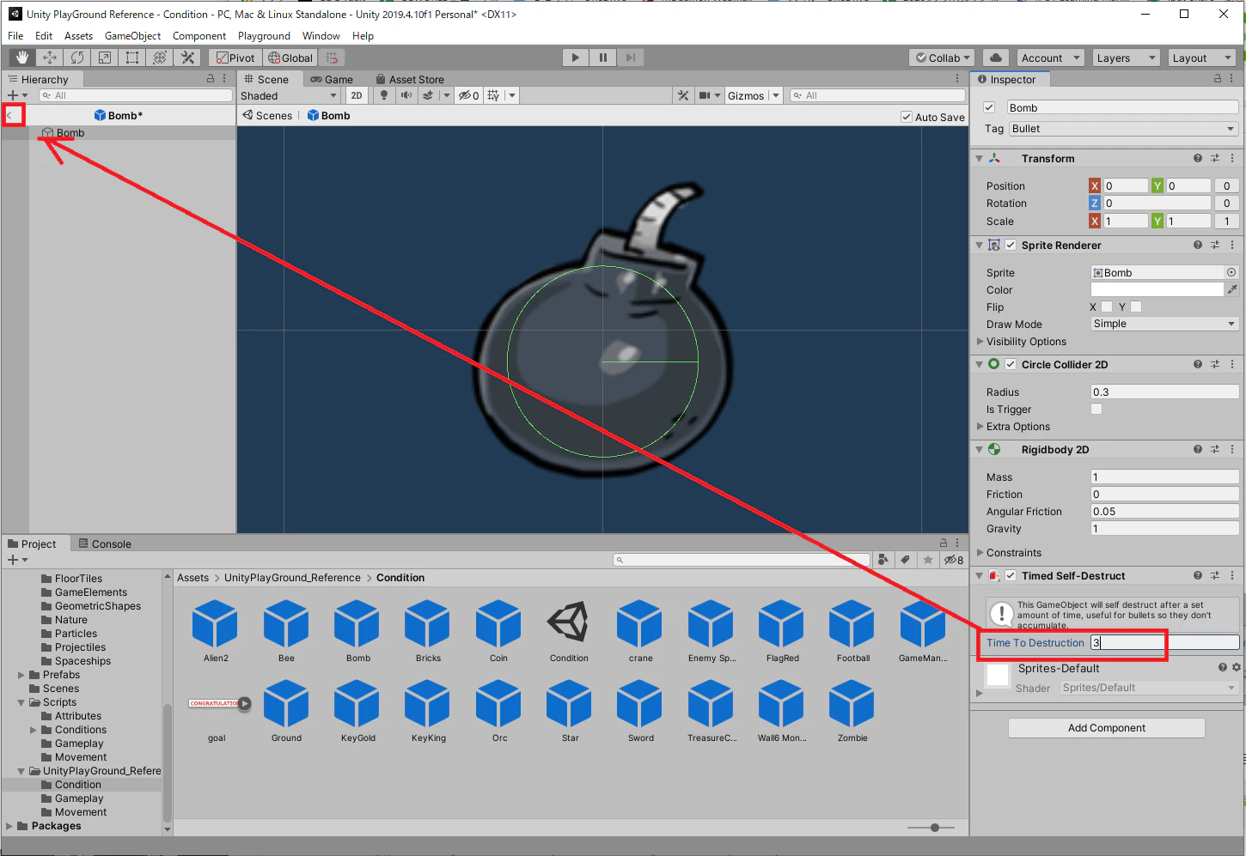Viewport: 1246px width, 856px height.
Task: Click the sprite Color swatch field
Action: point(1157,289)
